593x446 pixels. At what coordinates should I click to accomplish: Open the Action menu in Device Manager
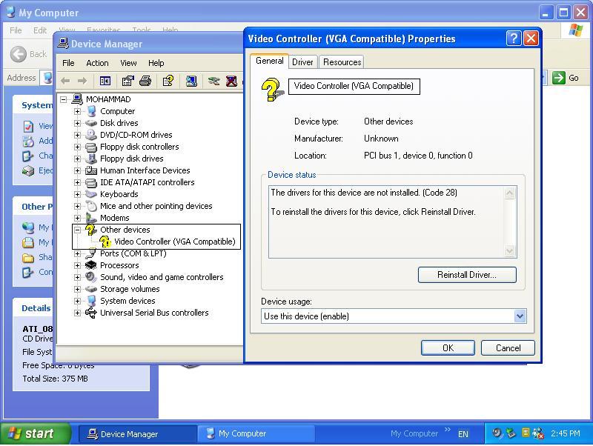click(97, 63)
